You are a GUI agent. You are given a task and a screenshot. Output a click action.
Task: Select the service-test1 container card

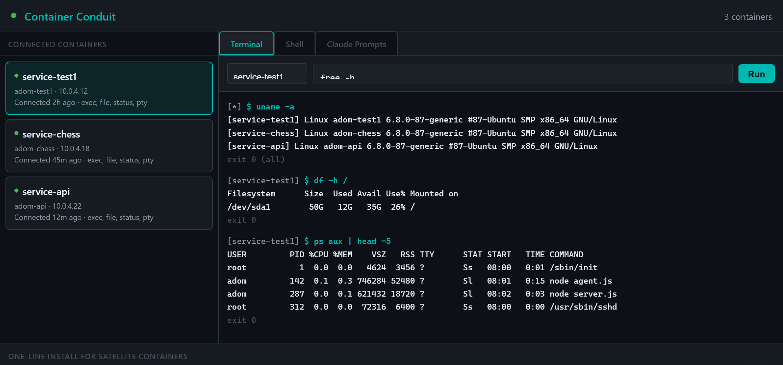coord(109,88)
